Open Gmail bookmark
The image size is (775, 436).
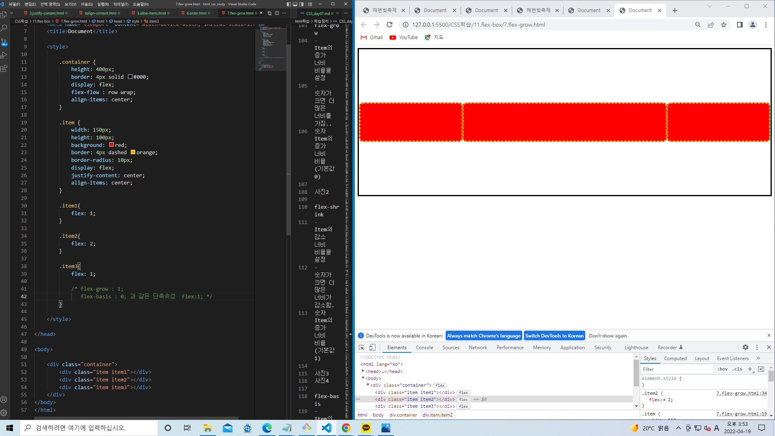(371, 37)
